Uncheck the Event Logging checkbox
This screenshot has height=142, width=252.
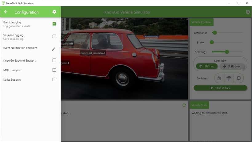point(54,24)
